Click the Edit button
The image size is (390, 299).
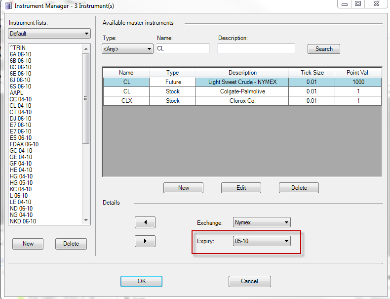tap(241, 188)
